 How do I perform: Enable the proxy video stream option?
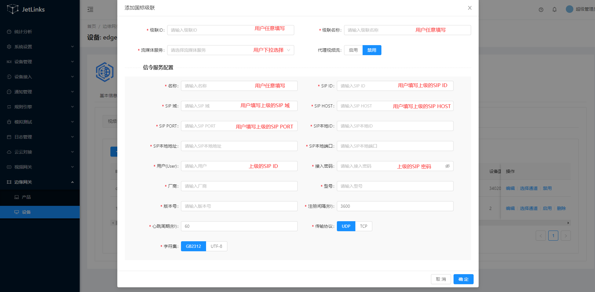[353, 50]
